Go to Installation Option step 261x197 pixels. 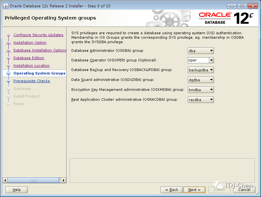pyautogui.click(x=30, y=43)
